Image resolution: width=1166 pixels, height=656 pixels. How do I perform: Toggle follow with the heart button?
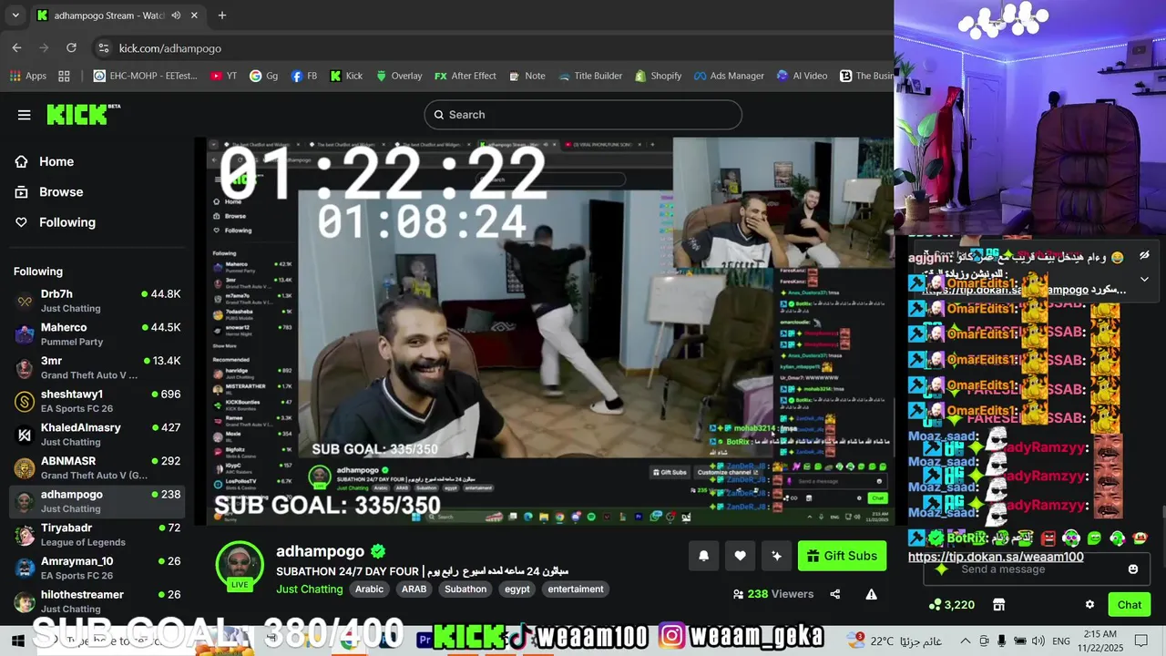pyautogui.click(x=740, y=556)
